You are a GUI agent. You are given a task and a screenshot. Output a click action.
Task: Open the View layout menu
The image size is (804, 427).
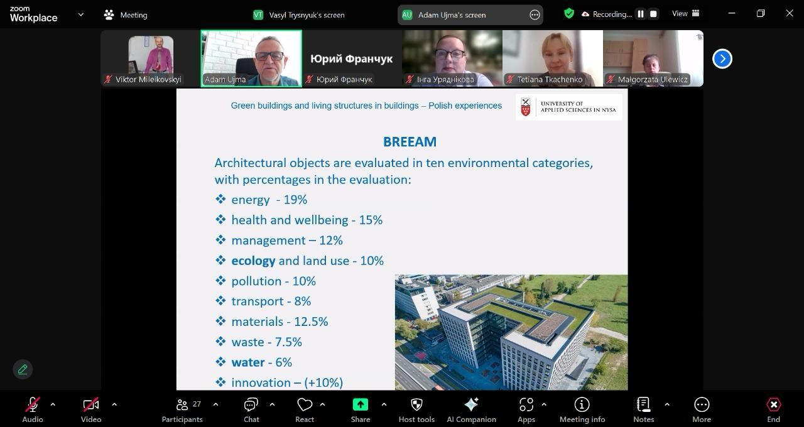point(686,14)
